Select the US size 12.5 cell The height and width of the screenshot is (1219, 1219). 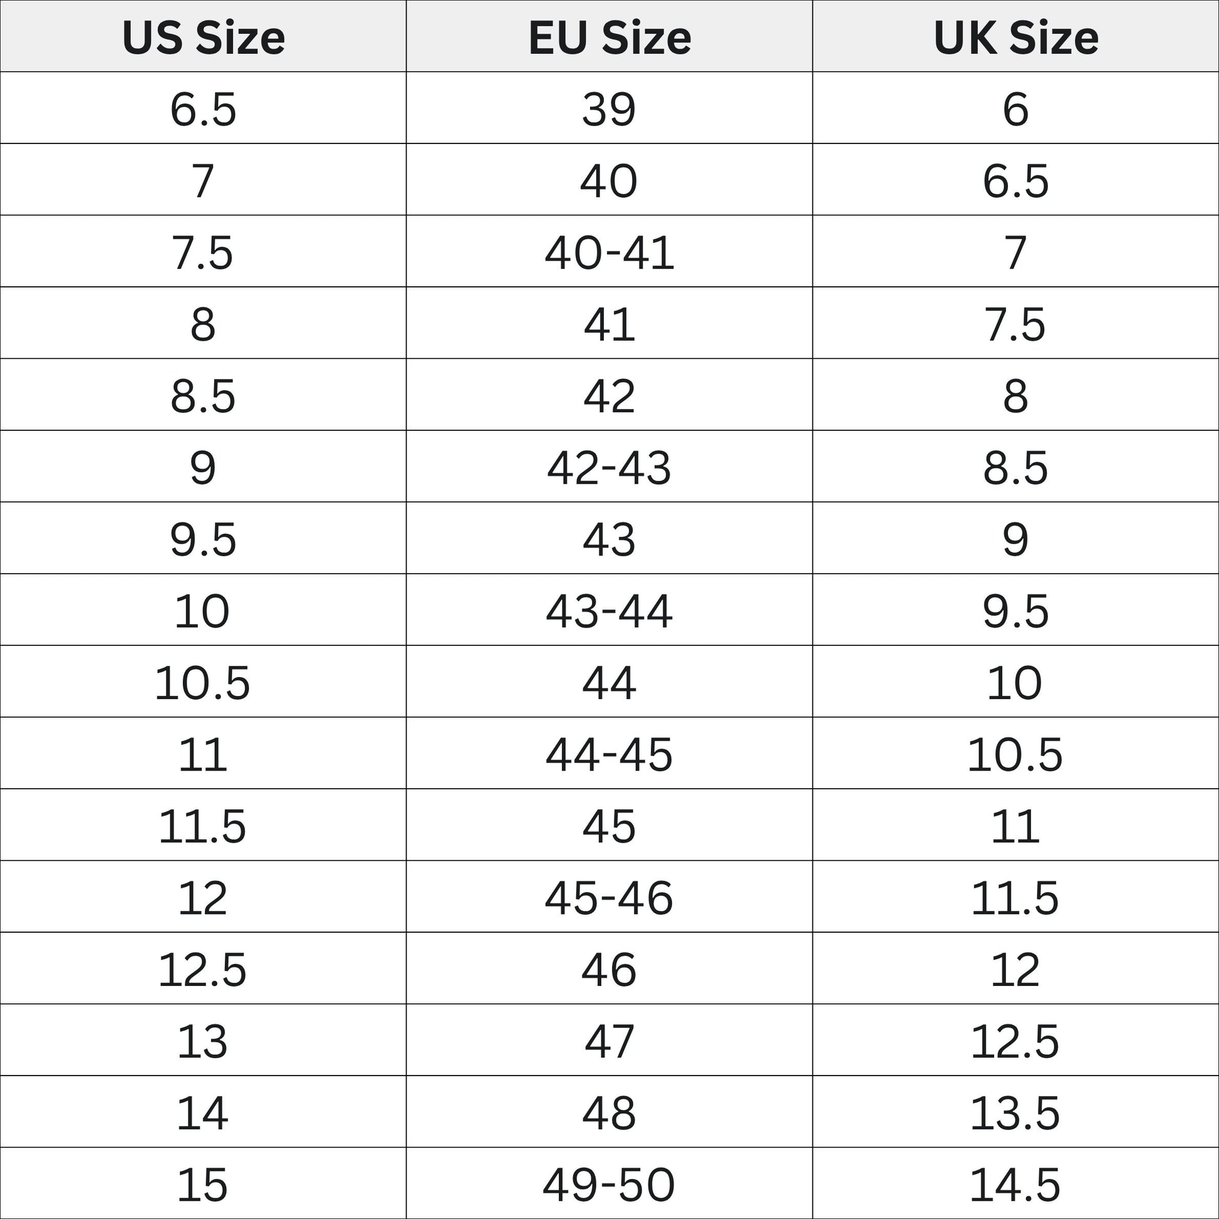[203, 969]
